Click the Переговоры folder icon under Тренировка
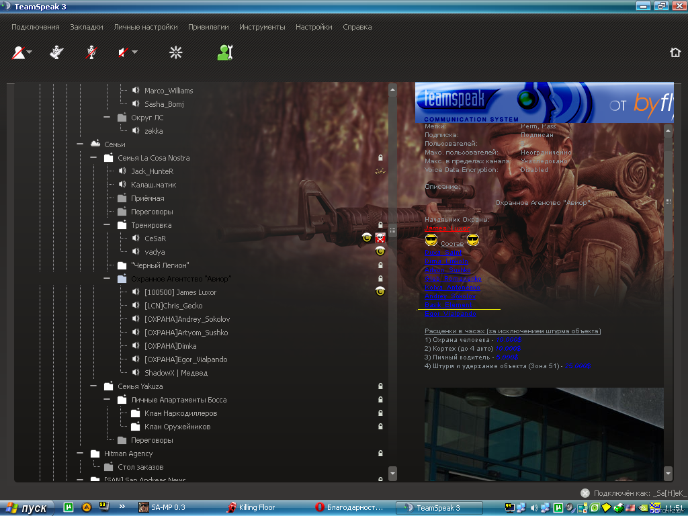 tap(122, 212)
